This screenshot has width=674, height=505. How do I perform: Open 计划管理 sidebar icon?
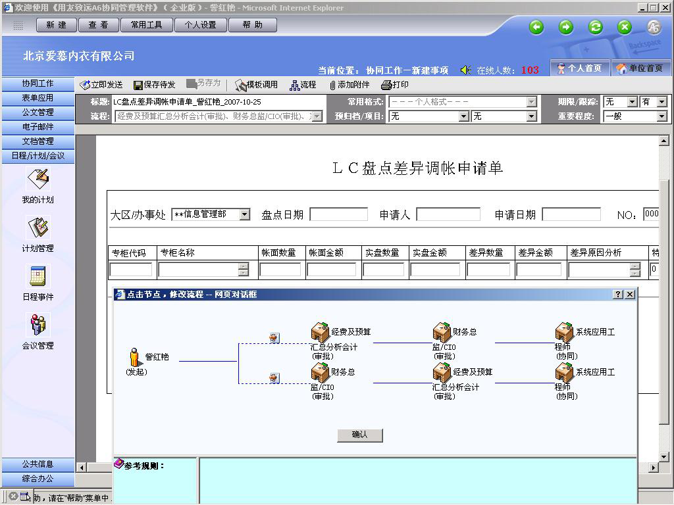pos(38,228)
